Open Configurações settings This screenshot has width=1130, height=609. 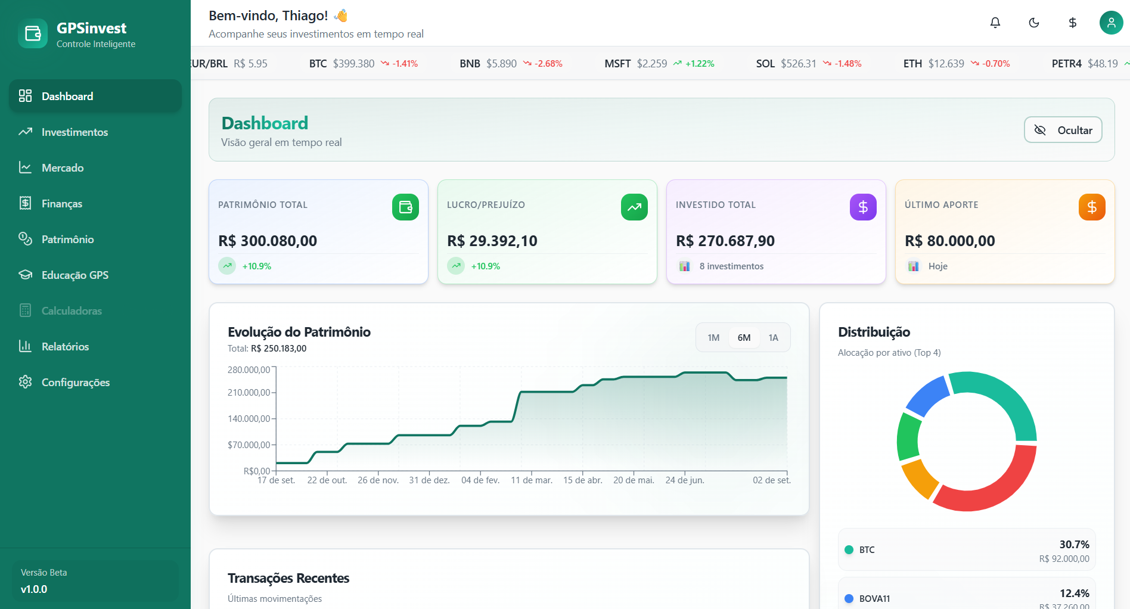coord(95,382)
